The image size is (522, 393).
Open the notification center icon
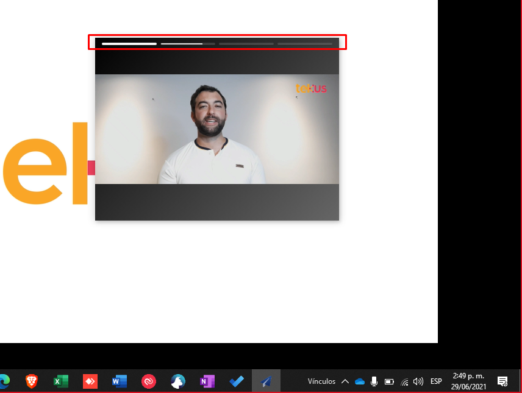coord(502,381)
